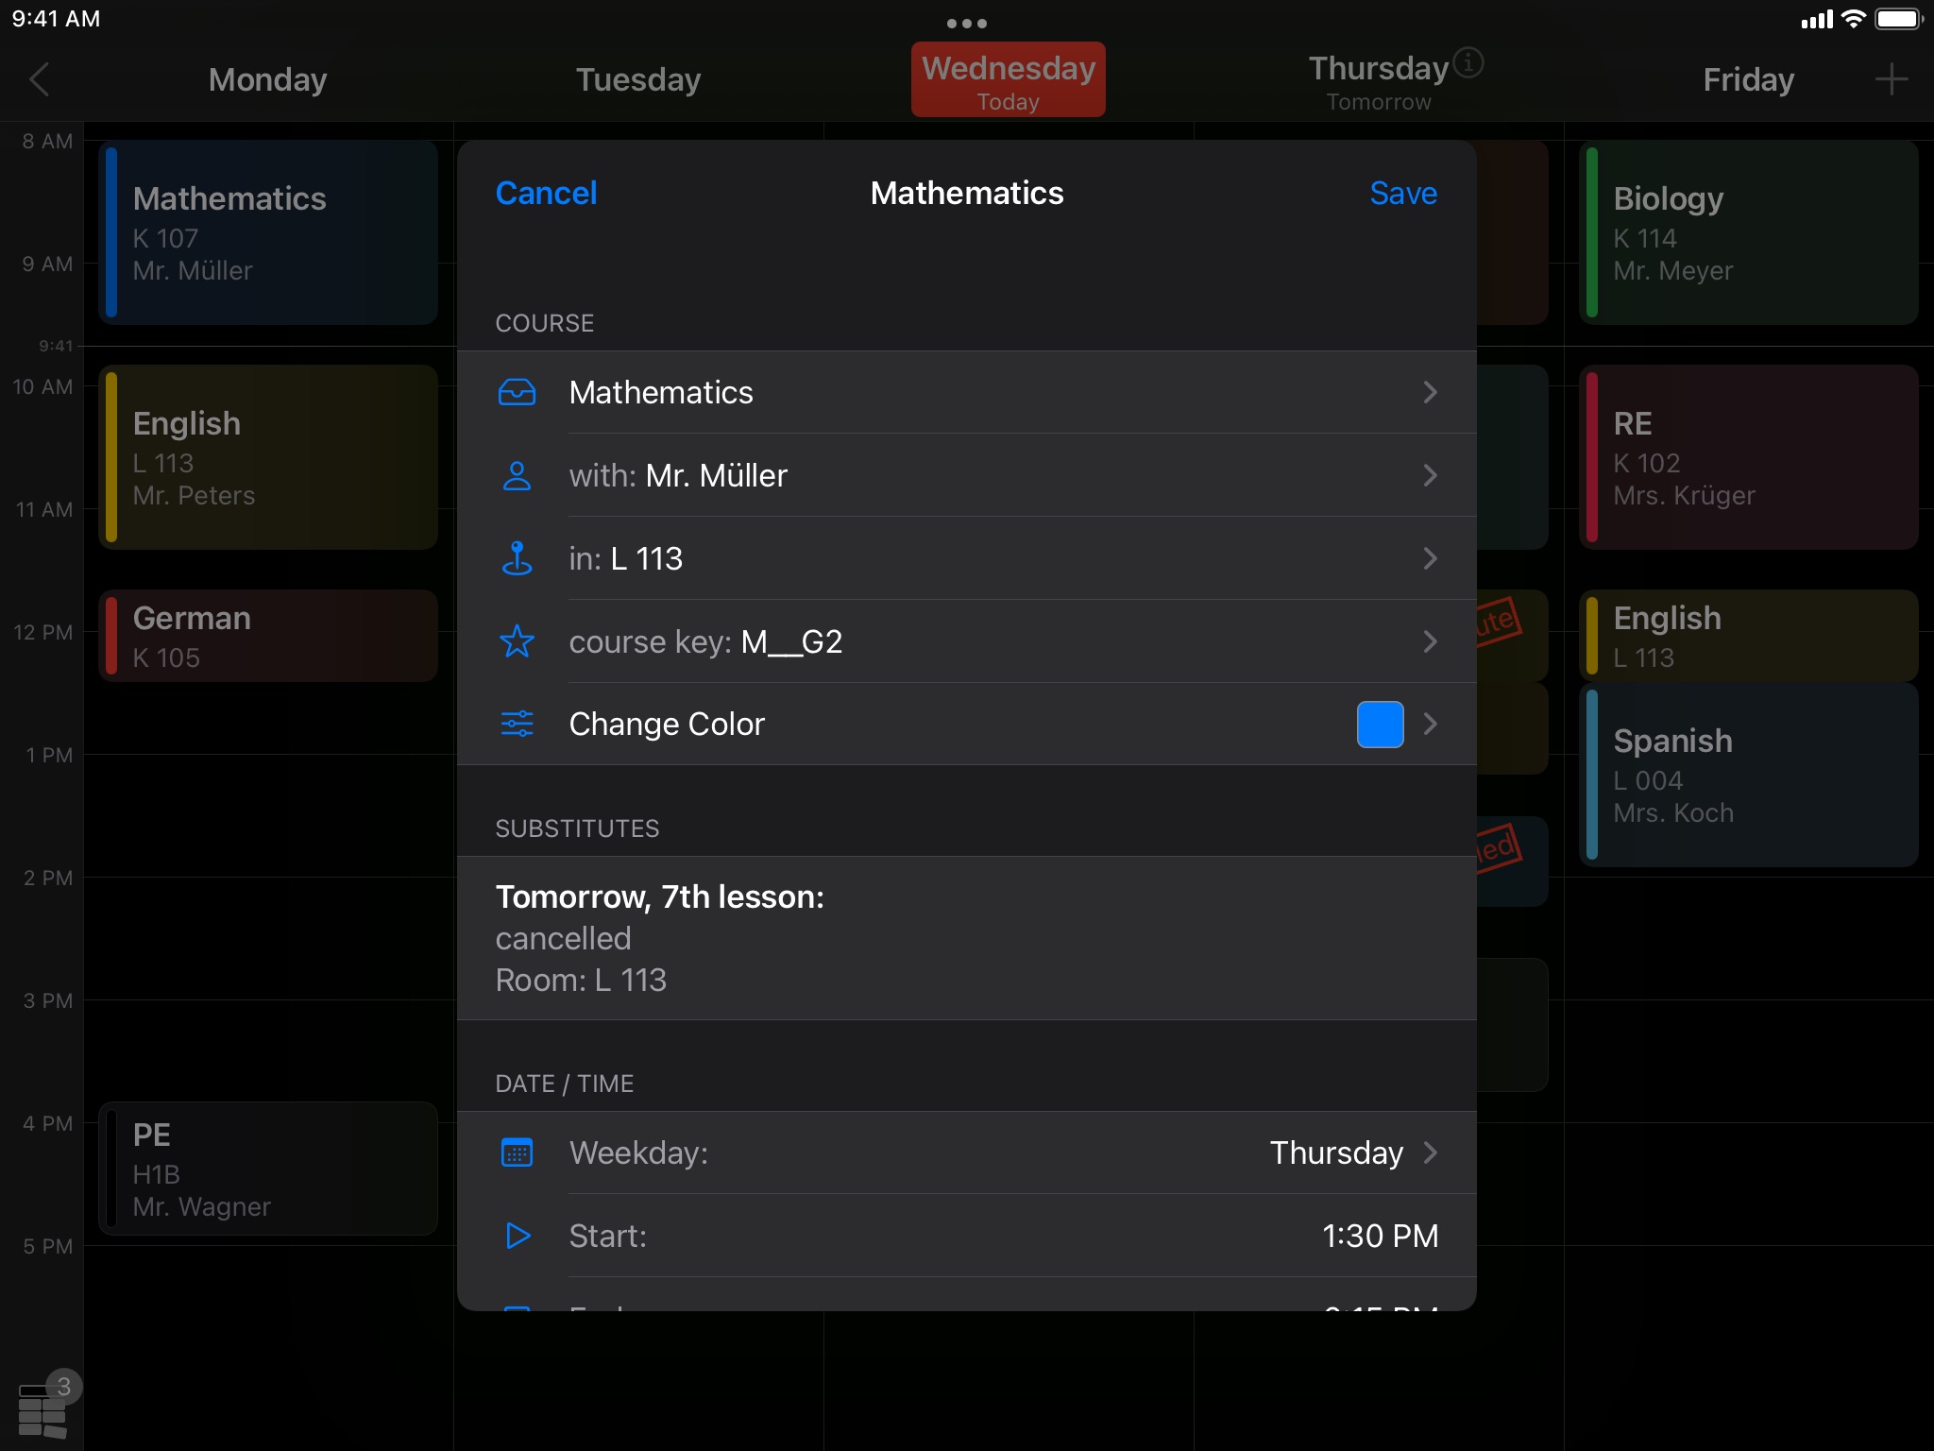Screen dimensions: 1934x1451
Task: Tap the calendar icon for Weekday
Action: tap(517, 1152)
